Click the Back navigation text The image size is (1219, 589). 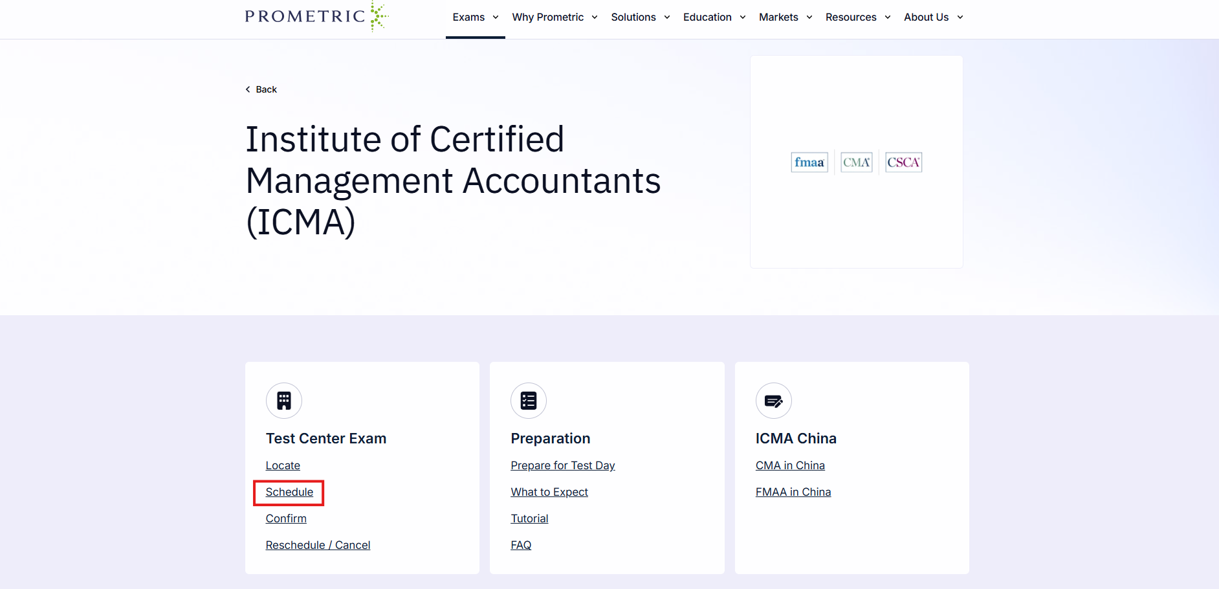(x=265, y=89)
